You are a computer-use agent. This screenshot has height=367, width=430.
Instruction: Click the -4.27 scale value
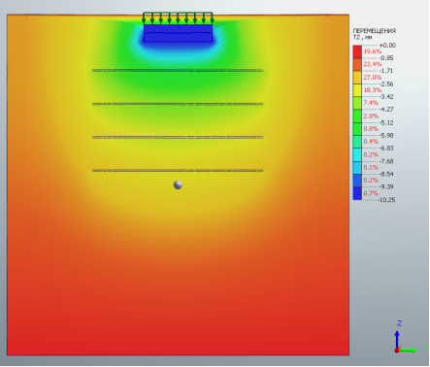point(386,110)
